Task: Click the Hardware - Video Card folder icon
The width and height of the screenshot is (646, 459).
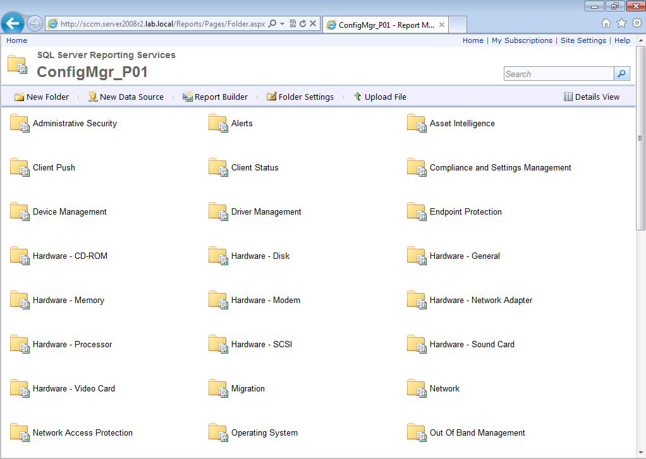Action: 20,388
